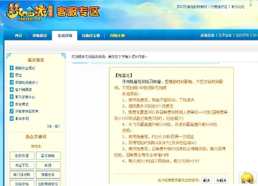
Task: Open the 我的提单 link
Action: point(242,35)
